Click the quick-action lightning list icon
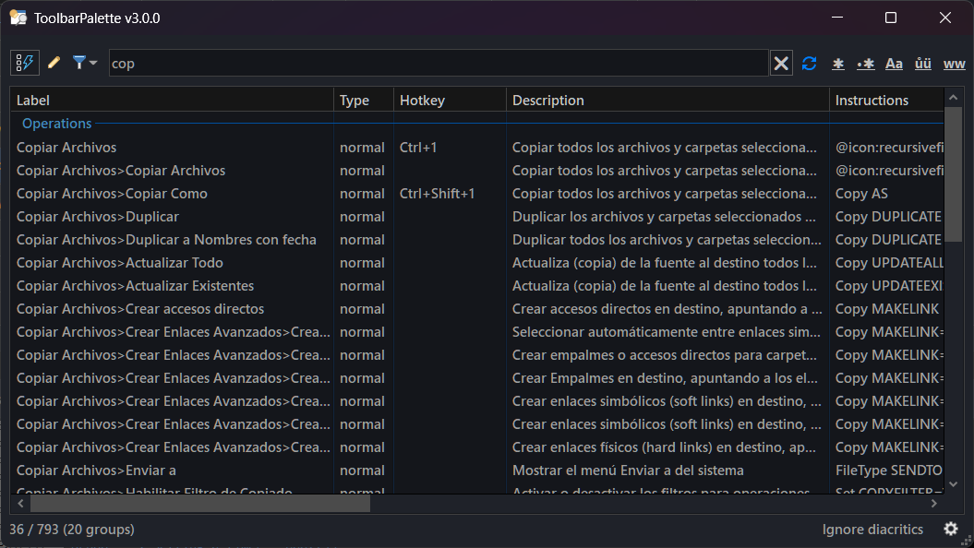Viewport: 974px width, 548px height. point(25,63)
